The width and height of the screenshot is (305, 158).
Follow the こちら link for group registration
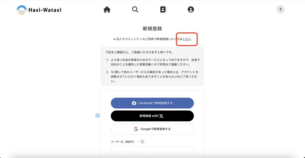[186, 39]
